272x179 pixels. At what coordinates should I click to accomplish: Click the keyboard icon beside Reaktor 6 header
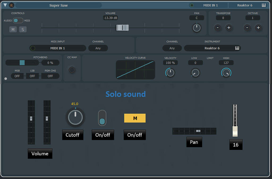click(x=263, y=5)
